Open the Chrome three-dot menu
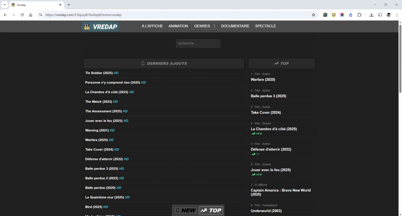Image resolution: width=402 pixels, height=216 pixels. point(397,15)
